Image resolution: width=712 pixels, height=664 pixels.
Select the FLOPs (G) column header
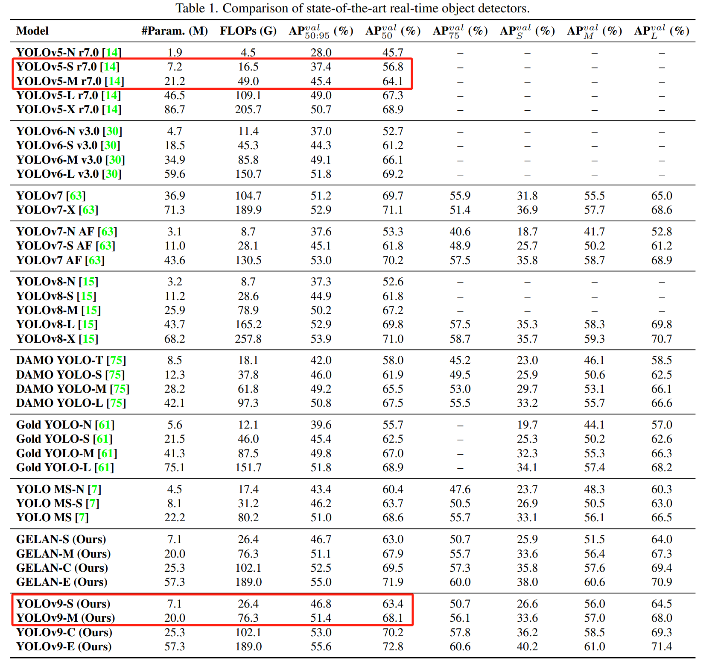(248, 31)
